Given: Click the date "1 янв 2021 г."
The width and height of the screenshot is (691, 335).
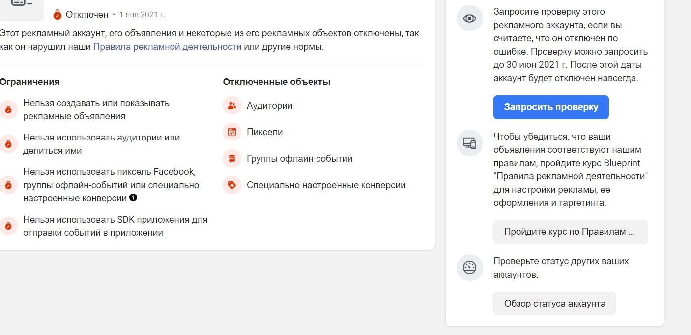Looking at the screenshot, I should [x=142, y=15].
